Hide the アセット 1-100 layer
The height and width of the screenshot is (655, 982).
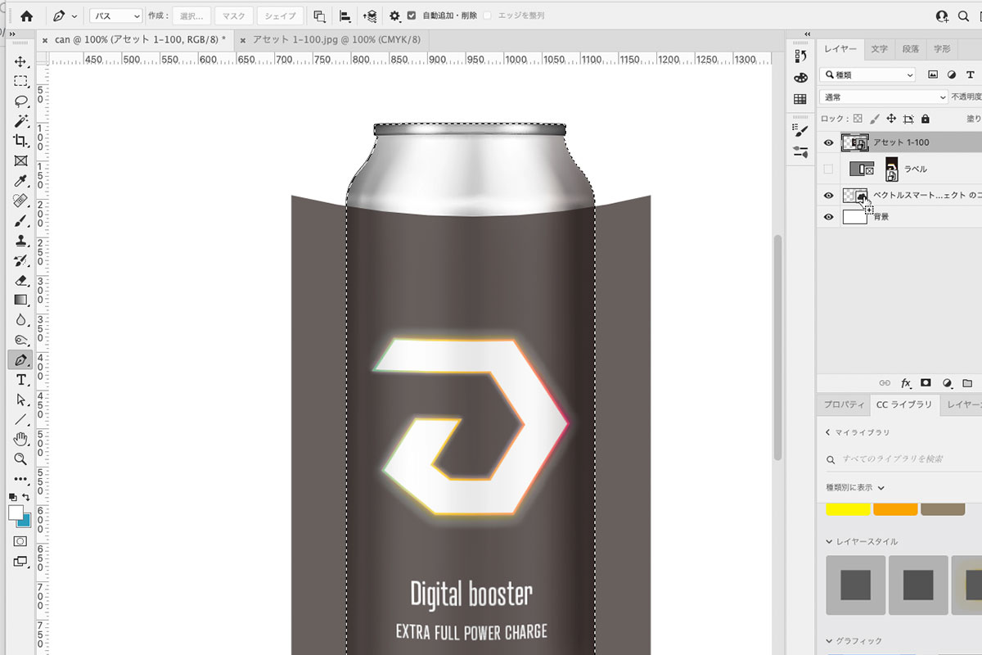[x=828, y=143]
